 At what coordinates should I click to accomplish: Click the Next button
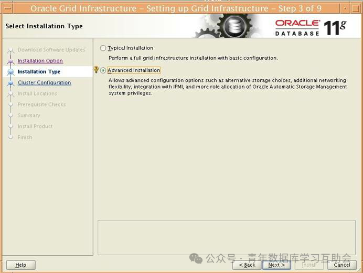point(276,265)
